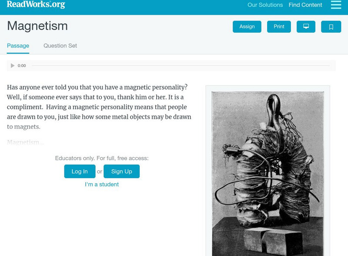Switch to the Question Set tab

point(60,45)
